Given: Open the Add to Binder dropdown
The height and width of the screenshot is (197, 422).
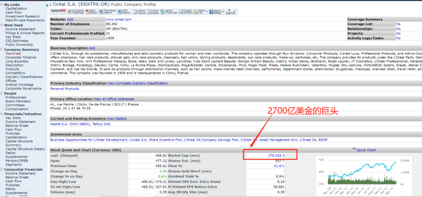Looking at the screenshot, I should (x=216, y=11).
